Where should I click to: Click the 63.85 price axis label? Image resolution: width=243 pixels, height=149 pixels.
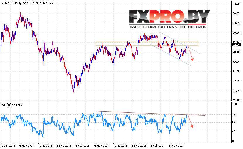tap(236, 23)
